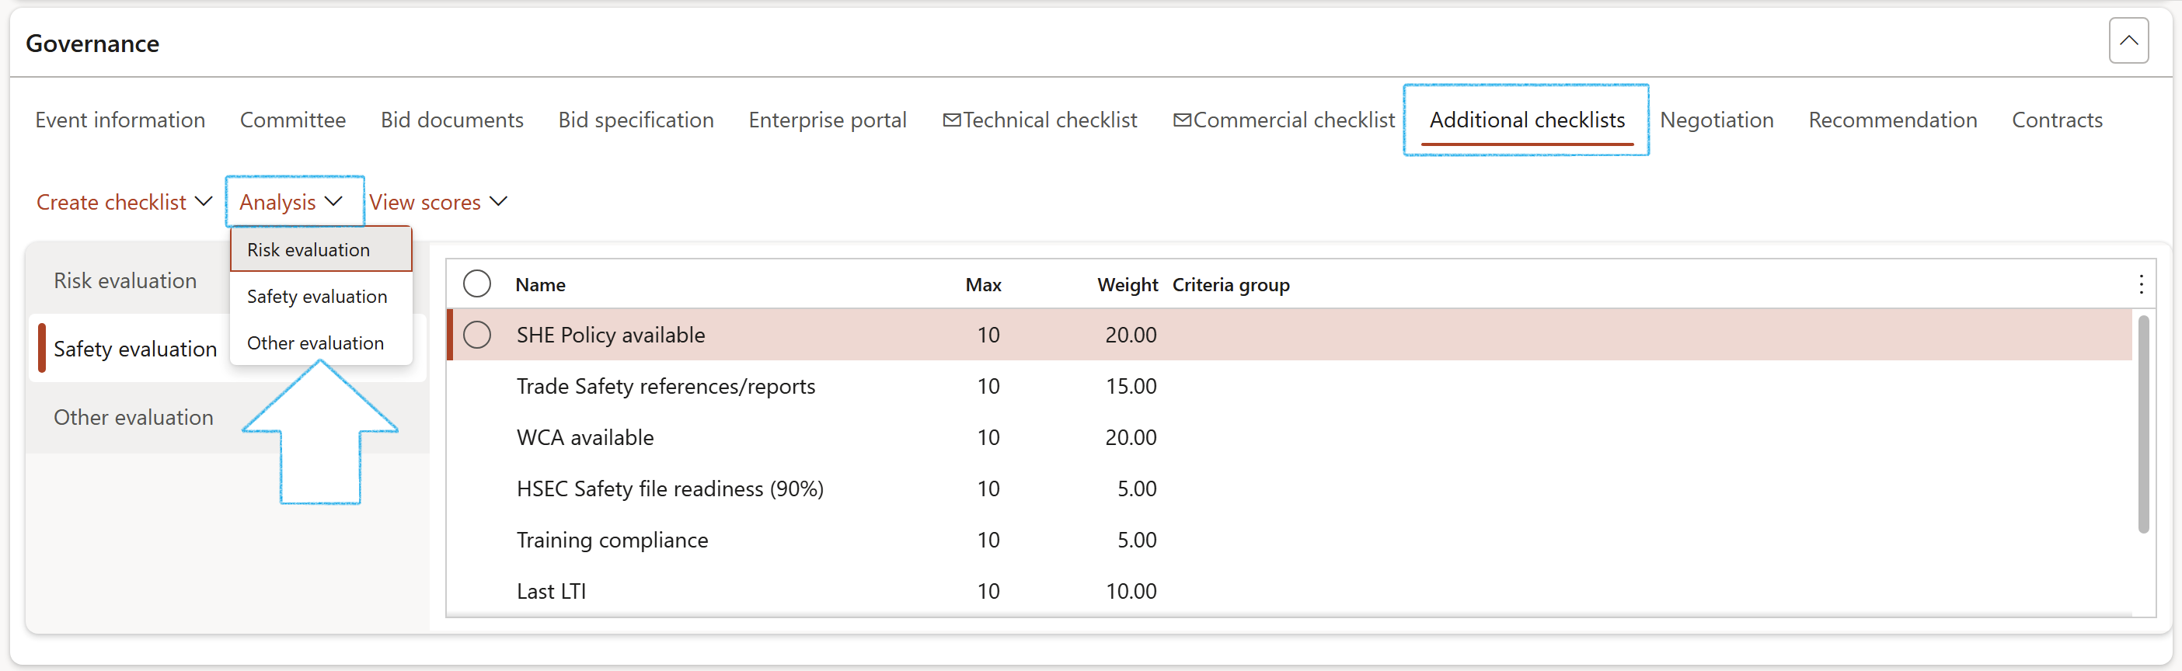Select Risk evaluation in left panel

[x=125, y=281]
